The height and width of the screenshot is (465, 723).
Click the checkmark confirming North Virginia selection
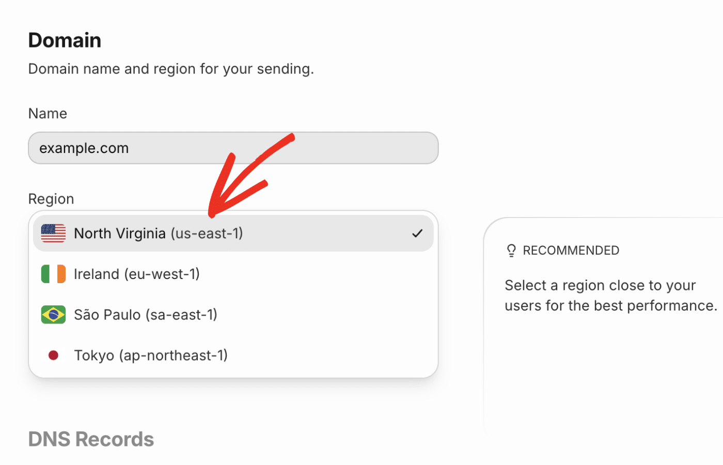pyautogui.click(x=416, y=233)
